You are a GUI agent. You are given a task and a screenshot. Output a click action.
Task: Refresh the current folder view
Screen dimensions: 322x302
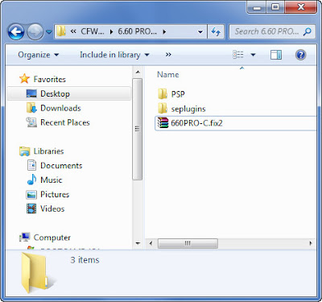point(216,32)
